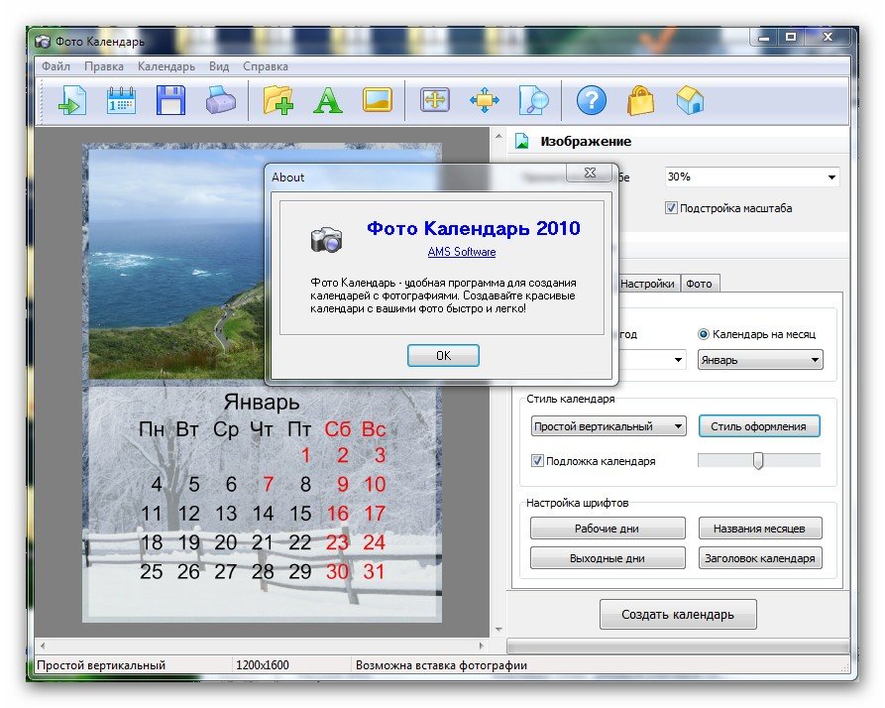This screenshot has width=885, height=708.
Task: Open the Календарь menu
Action: tap(166, 66)
